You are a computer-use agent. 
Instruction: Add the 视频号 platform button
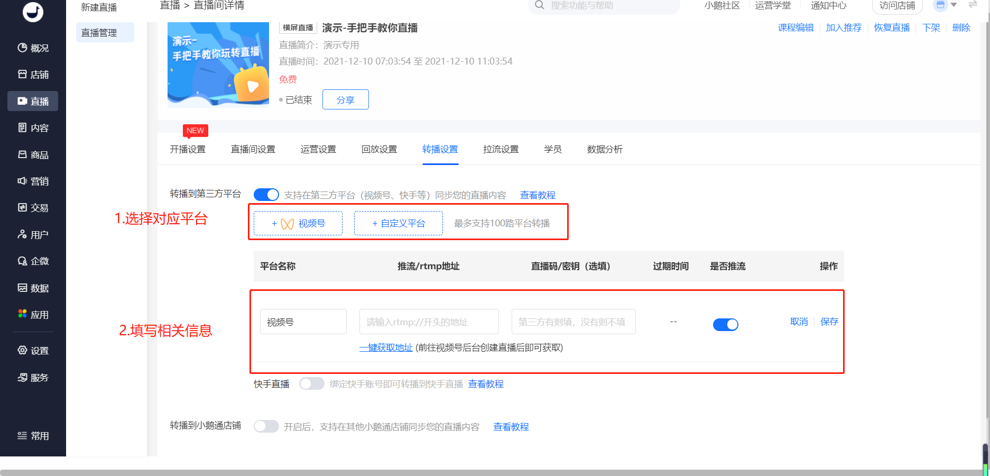(298, 223)
